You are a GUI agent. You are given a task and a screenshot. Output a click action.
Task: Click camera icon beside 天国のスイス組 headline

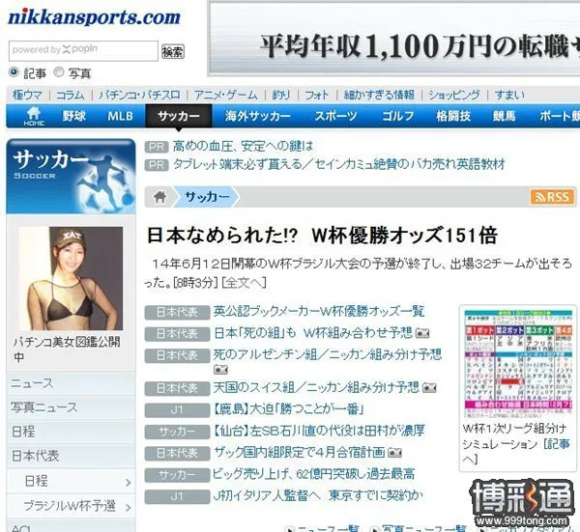429,388
